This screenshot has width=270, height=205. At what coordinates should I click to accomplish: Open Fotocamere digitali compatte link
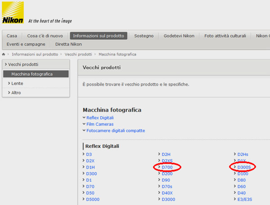point(116,131)
